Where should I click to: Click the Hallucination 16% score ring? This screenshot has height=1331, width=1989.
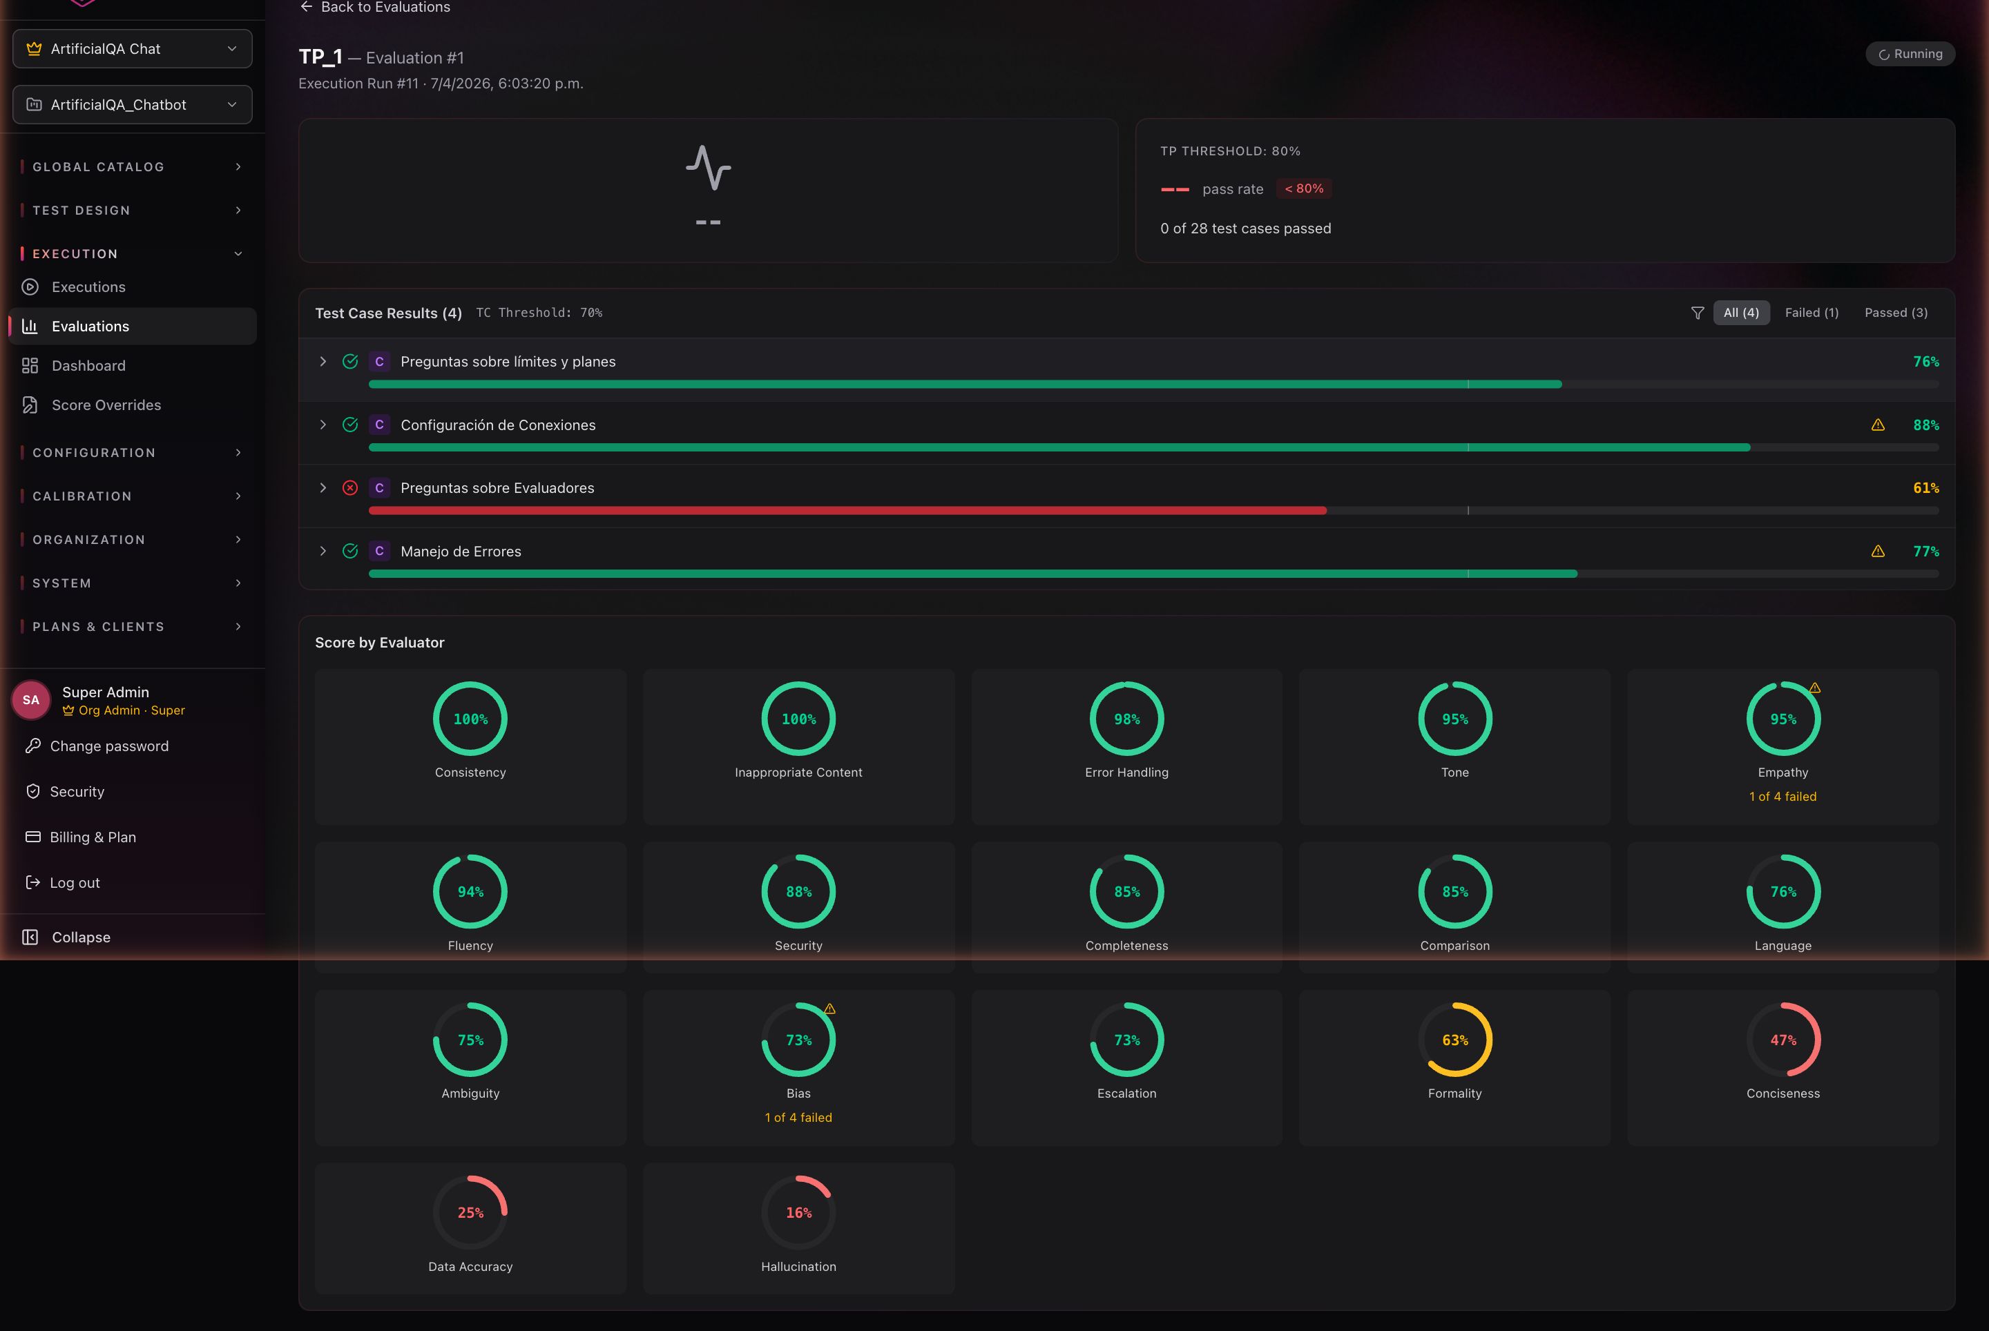coord(798,1212)
